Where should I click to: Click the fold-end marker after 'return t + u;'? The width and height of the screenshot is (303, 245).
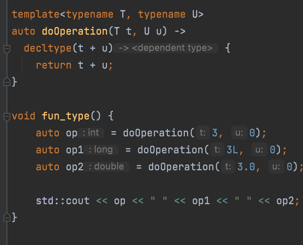click(7, 82)
